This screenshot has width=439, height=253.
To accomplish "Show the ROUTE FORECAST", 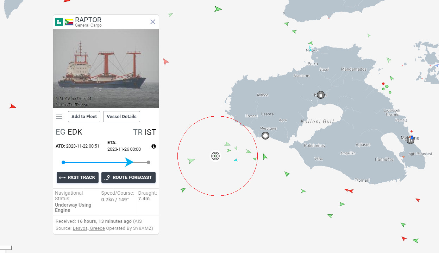I will [128, 177].
